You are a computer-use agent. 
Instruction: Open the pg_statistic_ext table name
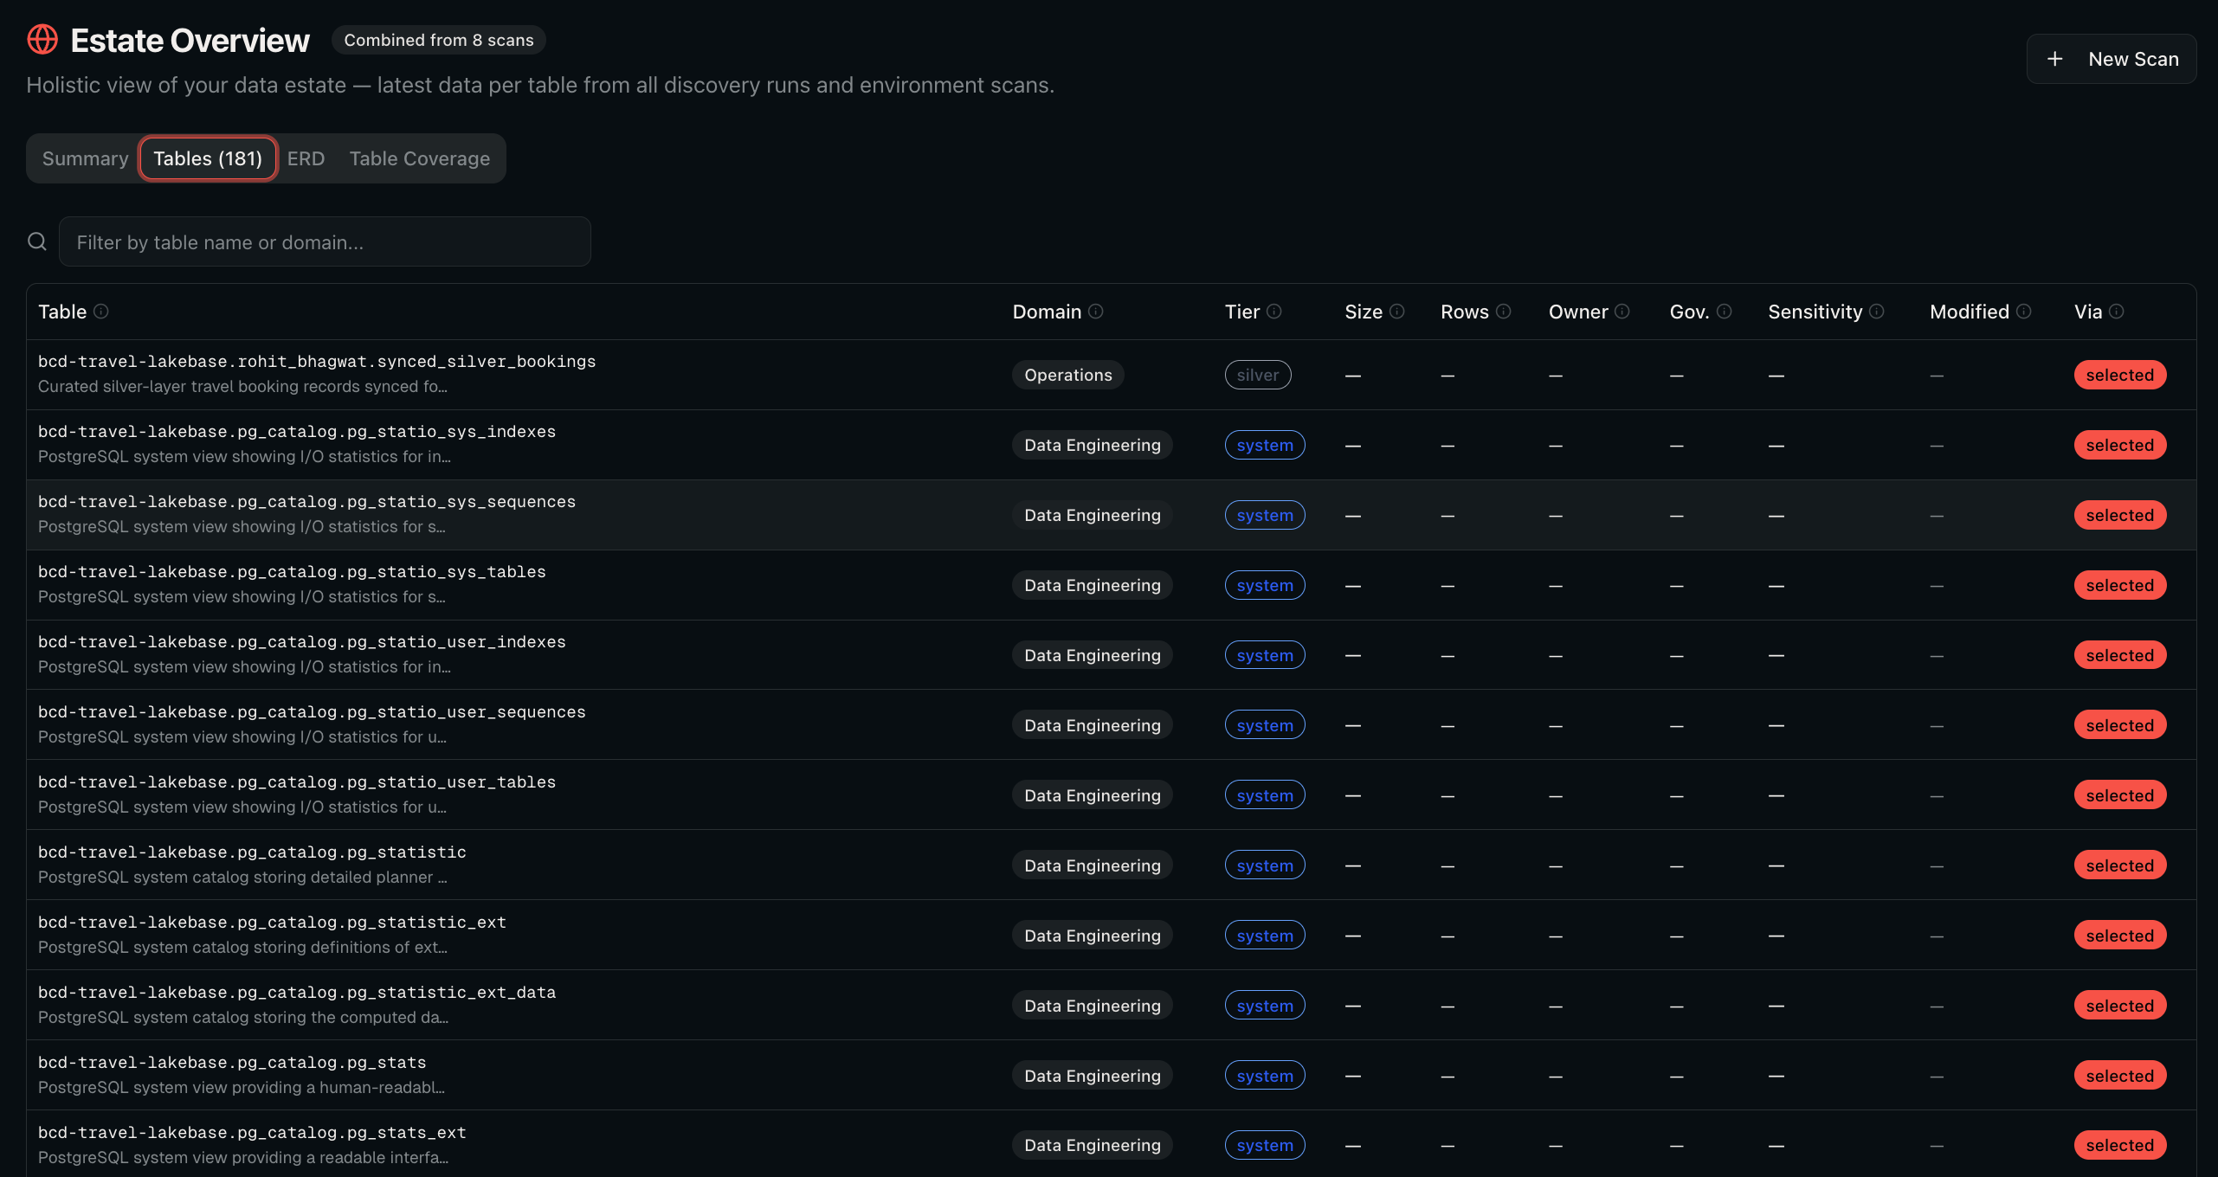272,923
